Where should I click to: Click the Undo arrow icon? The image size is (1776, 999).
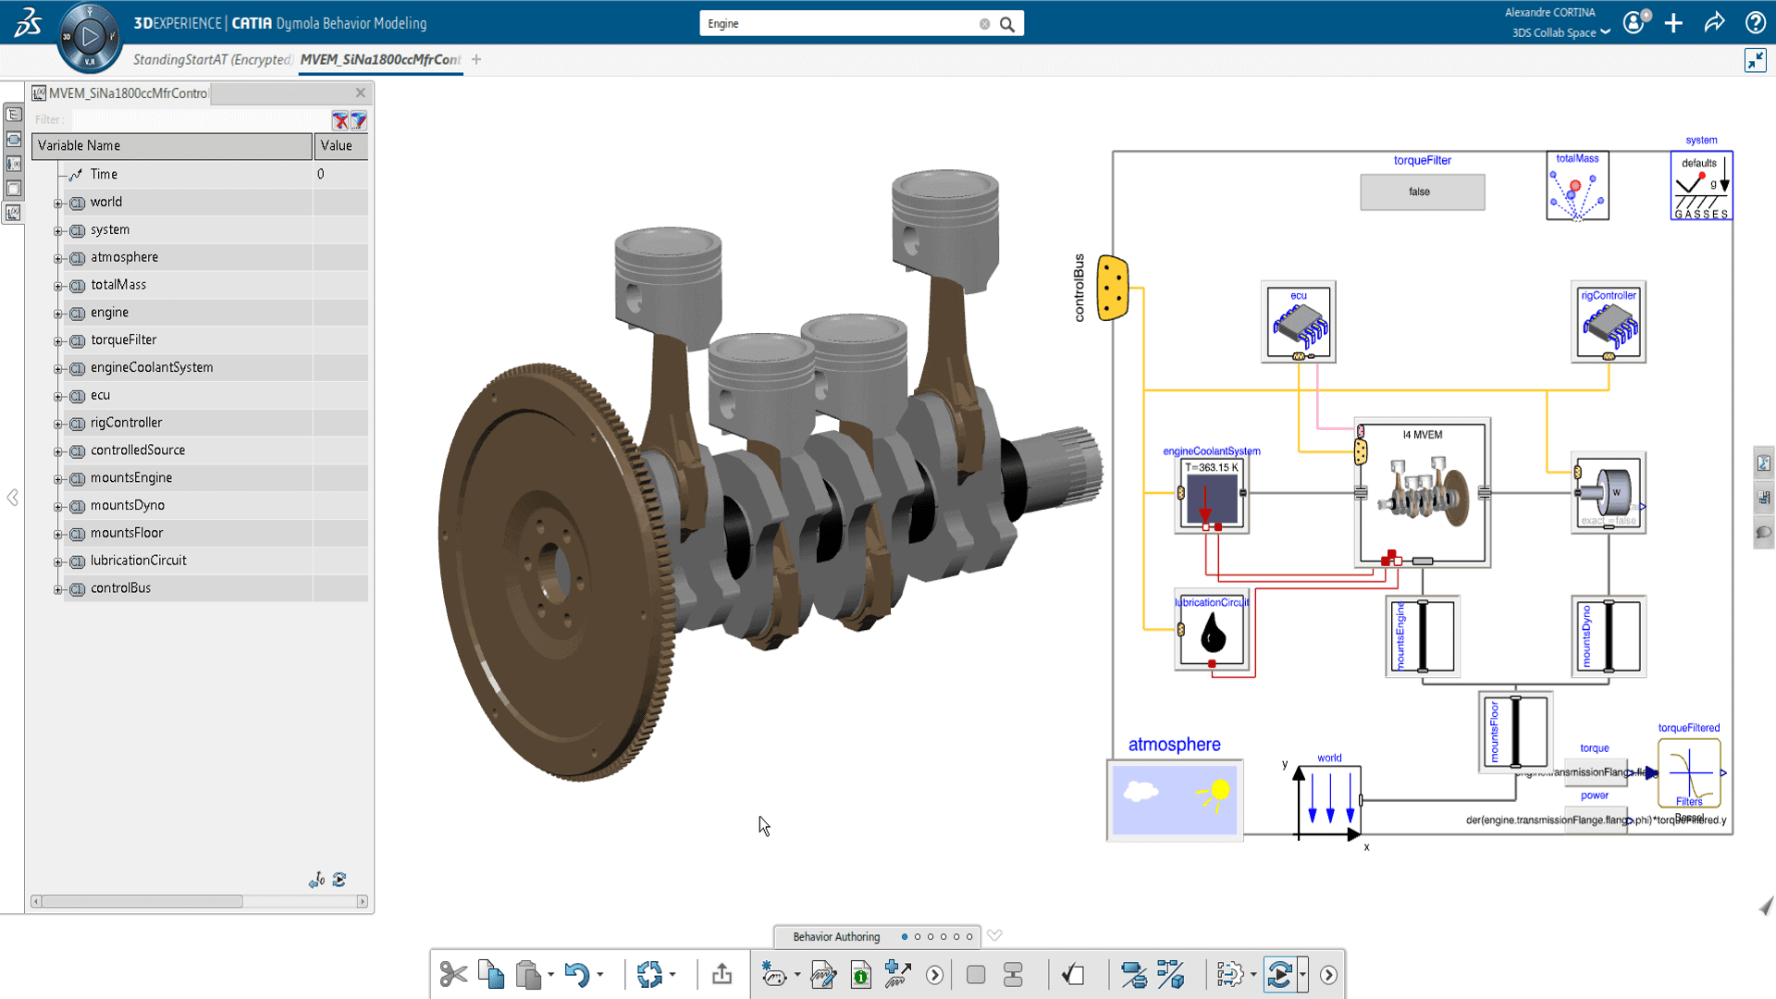tap(576, 974)
